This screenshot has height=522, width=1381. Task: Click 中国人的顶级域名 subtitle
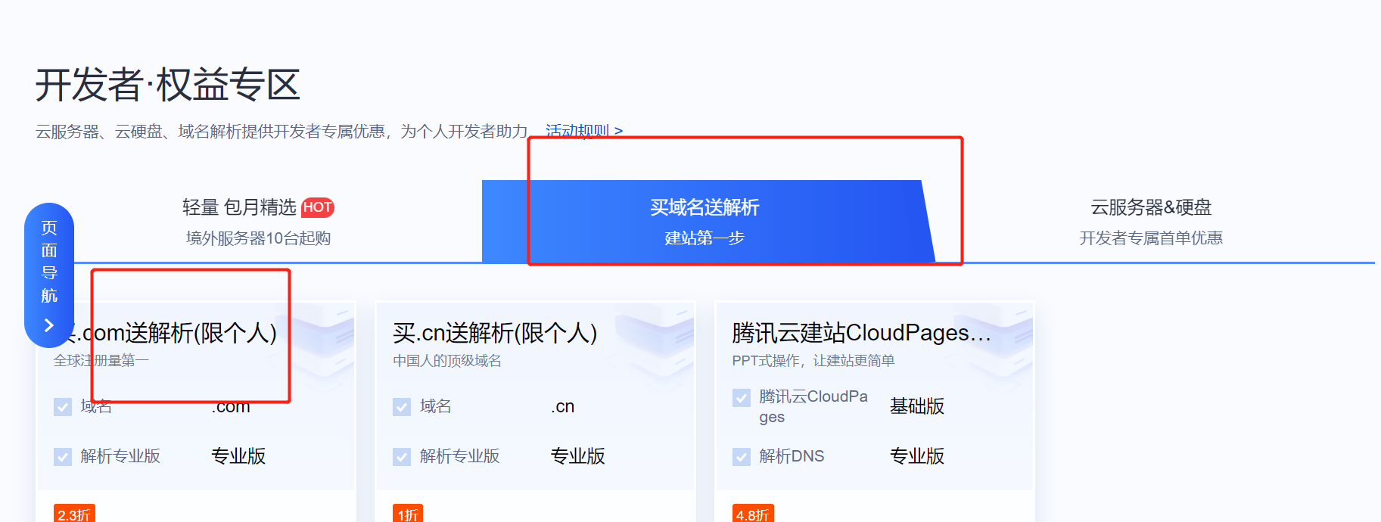[x=447, y=361]
